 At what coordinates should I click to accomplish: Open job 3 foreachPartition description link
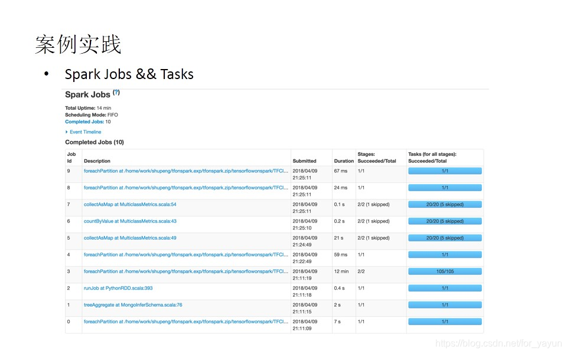(x=186, y=271)
